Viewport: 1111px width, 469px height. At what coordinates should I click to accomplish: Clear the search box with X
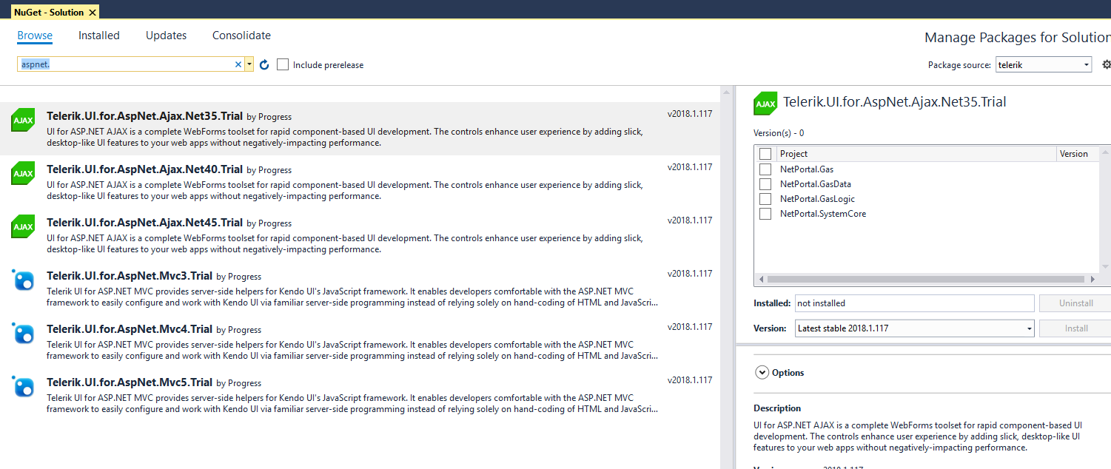pos(238,64)
